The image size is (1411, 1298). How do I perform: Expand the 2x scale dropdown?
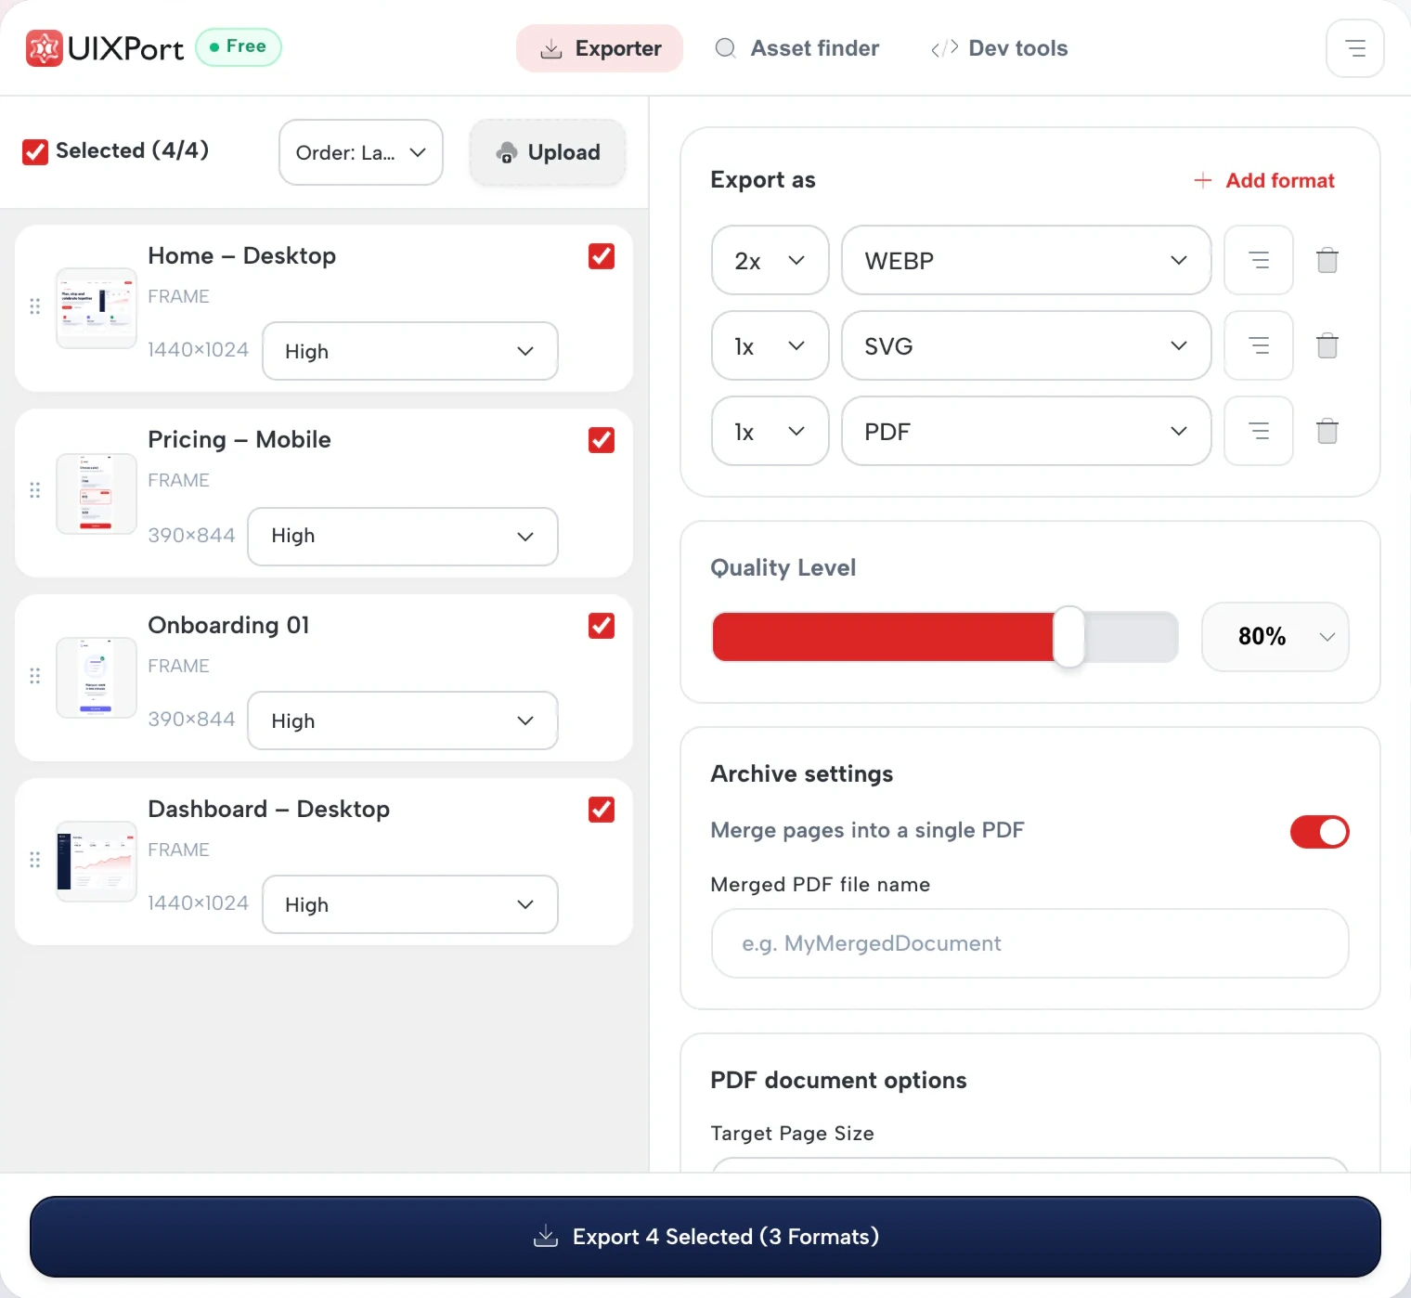(x=770, y=260)
